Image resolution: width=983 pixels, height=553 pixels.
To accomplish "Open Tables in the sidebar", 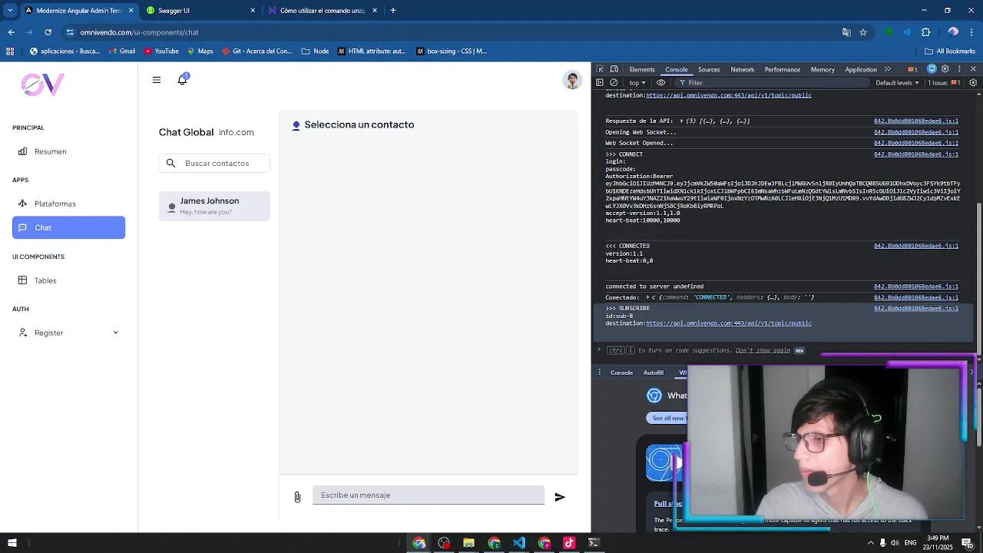I will point(68,280).
